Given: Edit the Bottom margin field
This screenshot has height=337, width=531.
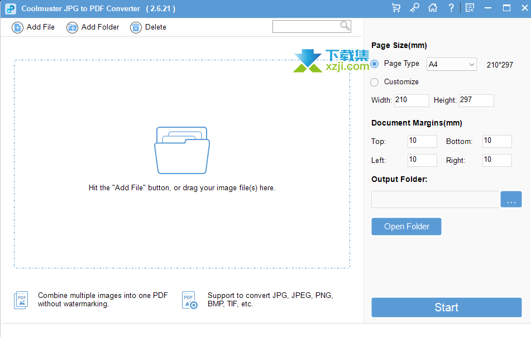Looking at the screenshot, I should coord(497,141).
